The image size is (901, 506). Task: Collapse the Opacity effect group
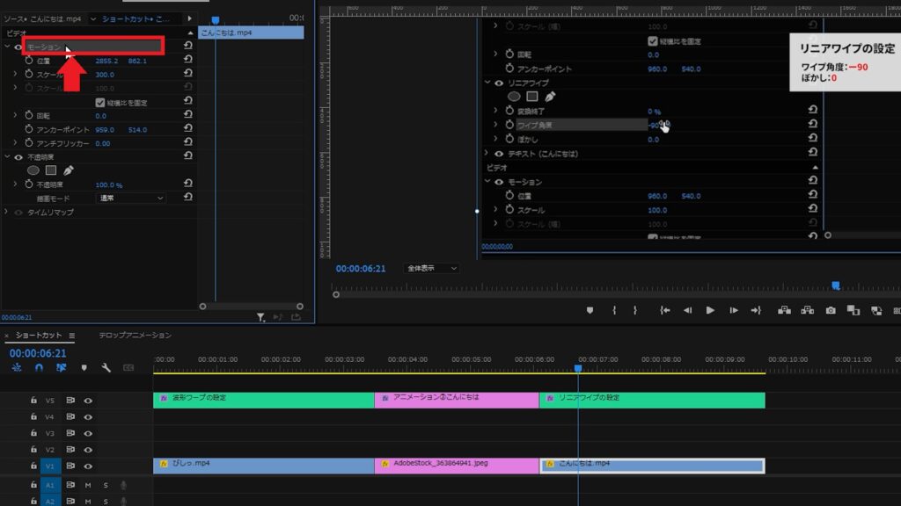[7, 156]
